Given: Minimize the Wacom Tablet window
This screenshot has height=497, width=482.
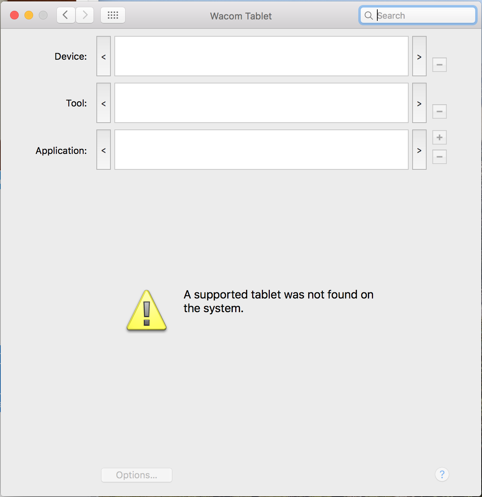Looking at the screenshot, I should (29, 15).
